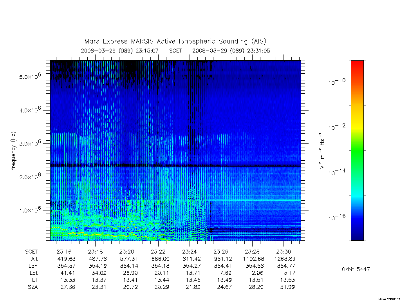401x301 pixels.
Task: Click the dark horizontal band near 2.3 MHz
Action: (175, 166)
